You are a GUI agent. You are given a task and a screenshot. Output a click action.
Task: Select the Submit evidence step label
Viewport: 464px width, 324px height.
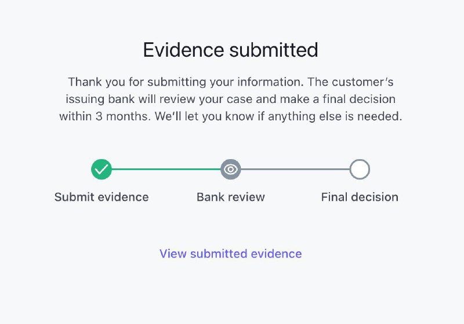coord(101,197)
